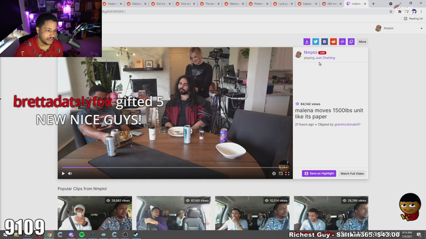The width and height of the screenshot is (426, 239).
Task: Open the Nmplol channel link
Action: [310, 52]
